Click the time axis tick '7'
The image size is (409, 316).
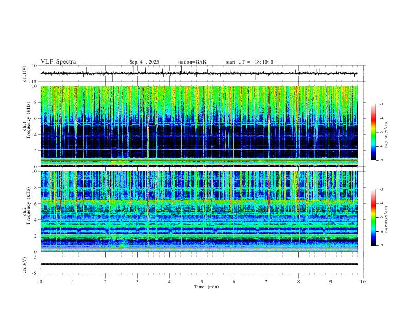coord(266,282)
